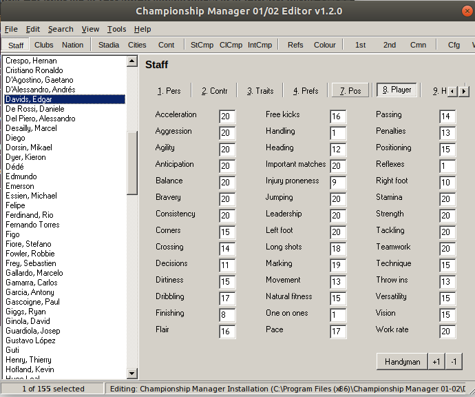Open the StCmp section
475x397 pixels.
(202, 45)
